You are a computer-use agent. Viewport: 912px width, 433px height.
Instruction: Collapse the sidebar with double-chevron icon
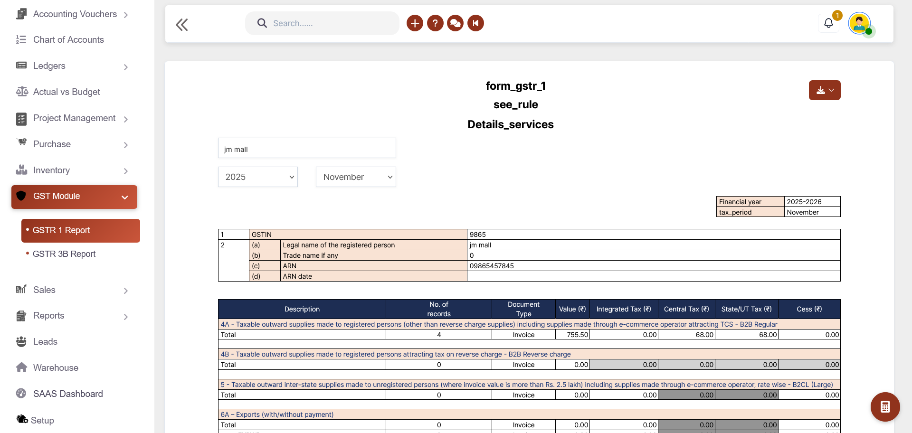point(181,24)
